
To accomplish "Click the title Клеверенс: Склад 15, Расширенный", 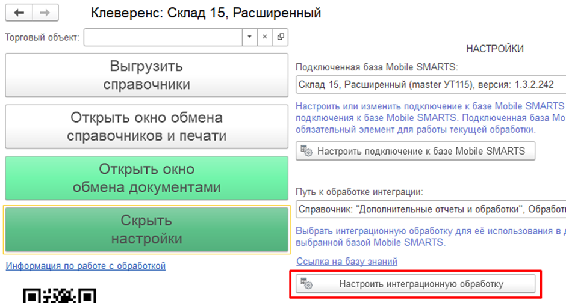I will coord(206,13).
